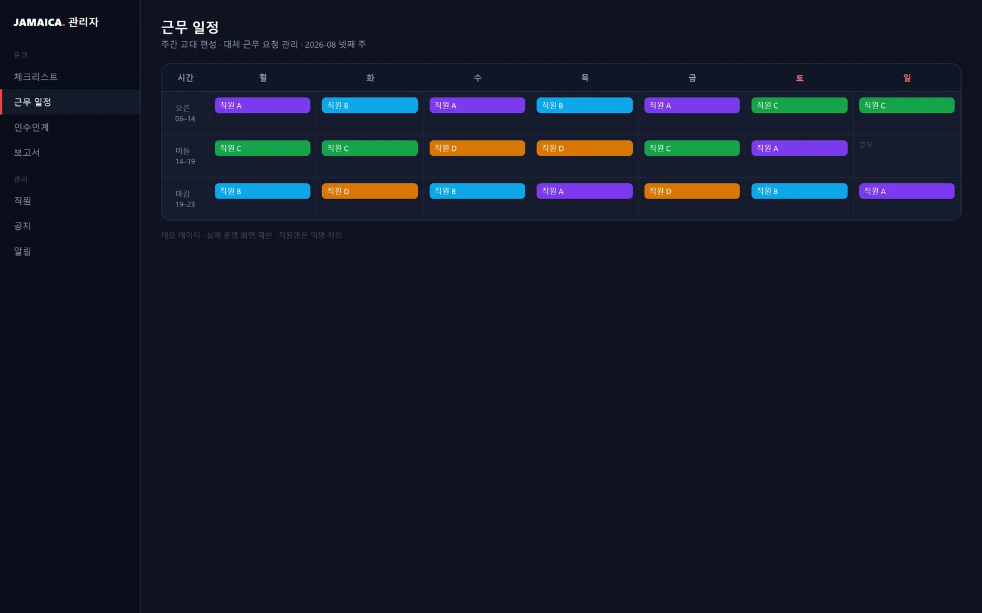Viewport: 982px width, 613px height.
Task: Open 공지 in the sidebar
Action: (70, 226)
